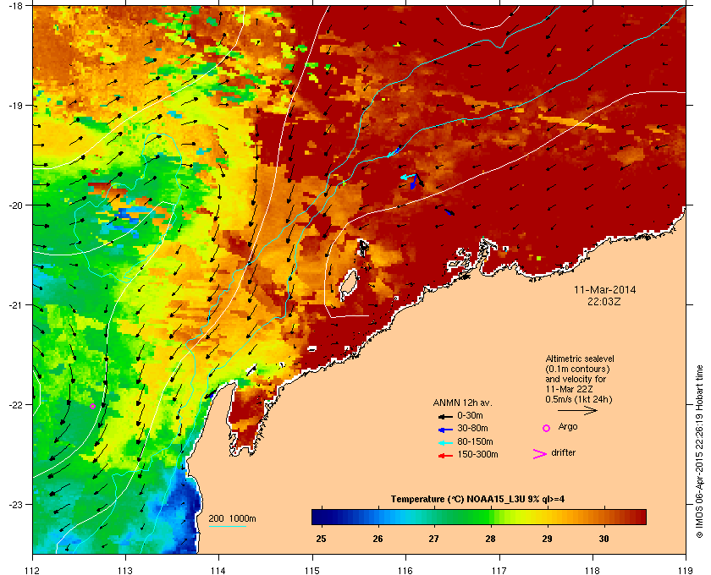Click the 80-150m depth label
Image resolution: width=711 pixels, height=575 pixels.
pyautogui.click(x=475, y=441)
